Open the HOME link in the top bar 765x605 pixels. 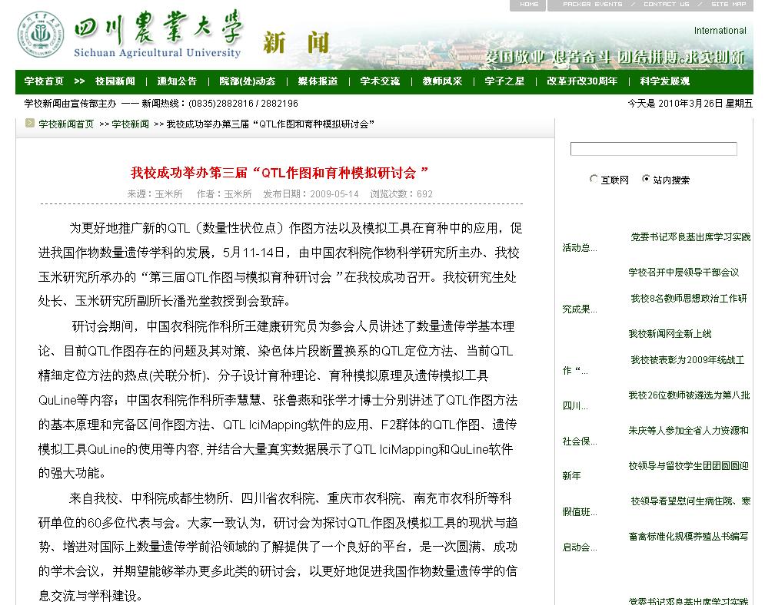coord(529,5)
